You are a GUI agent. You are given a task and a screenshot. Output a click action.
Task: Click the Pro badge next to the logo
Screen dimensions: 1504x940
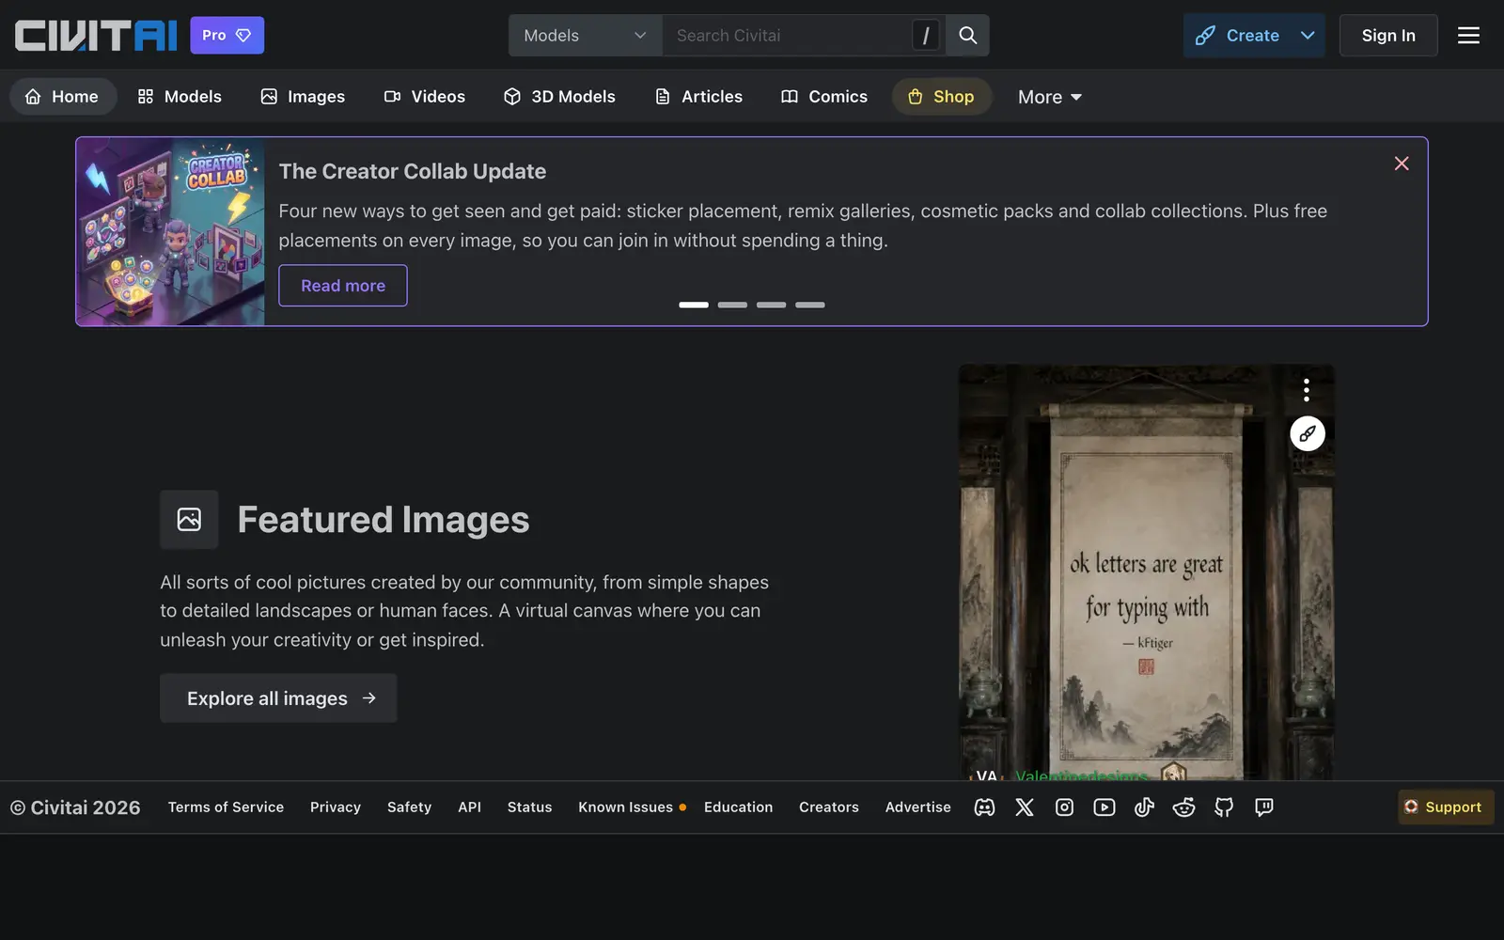[x=227, y=36]
